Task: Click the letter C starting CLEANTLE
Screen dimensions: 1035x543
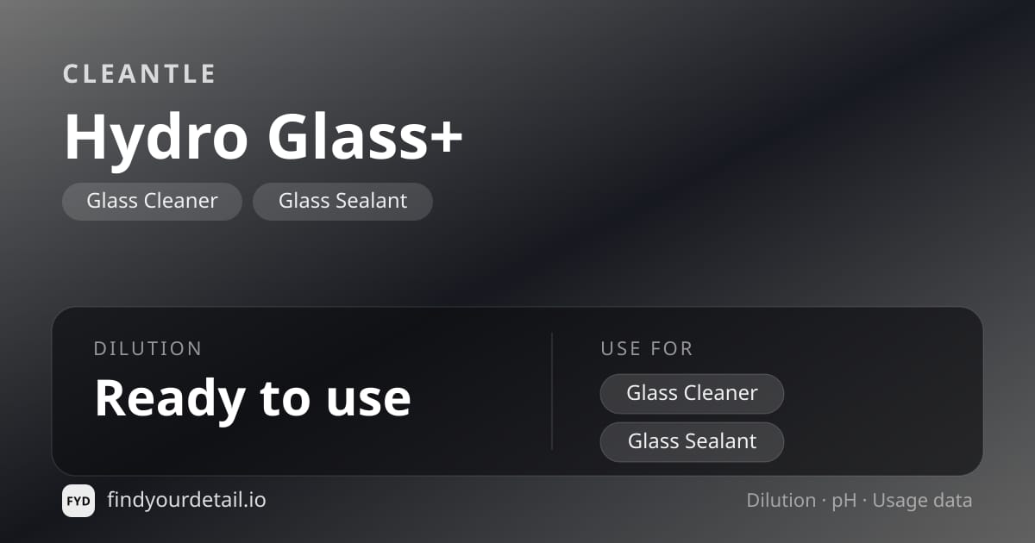Action: click(71, 74)
